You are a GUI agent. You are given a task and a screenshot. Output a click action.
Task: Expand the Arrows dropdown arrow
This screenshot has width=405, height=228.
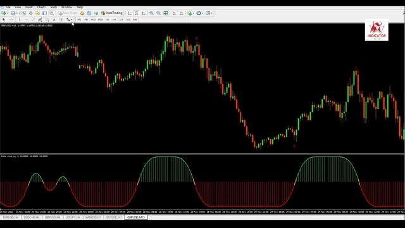(72, 20)
